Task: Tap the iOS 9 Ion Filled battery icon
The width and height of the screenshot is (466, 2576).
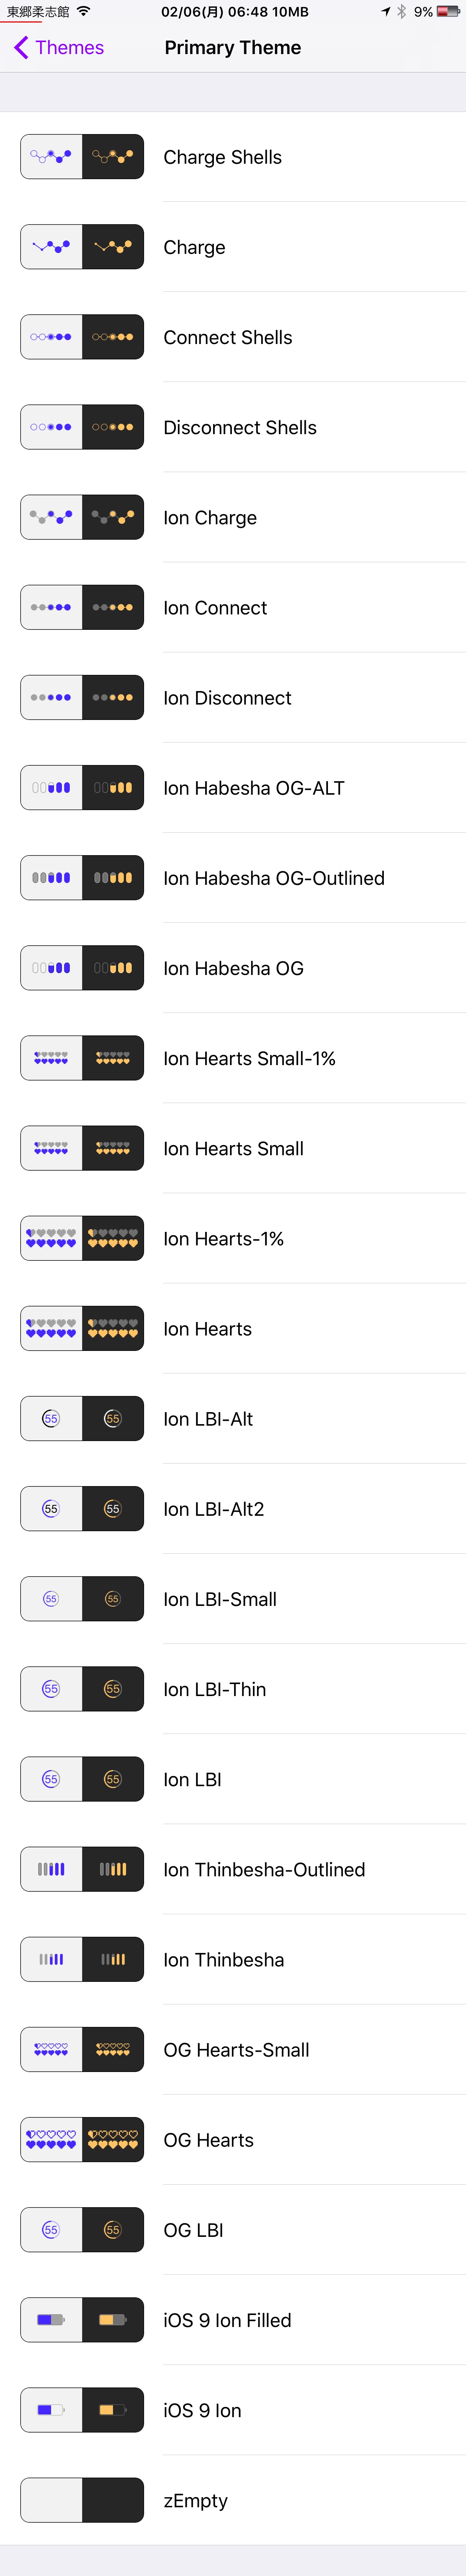Action: [x=82, y=2319]
